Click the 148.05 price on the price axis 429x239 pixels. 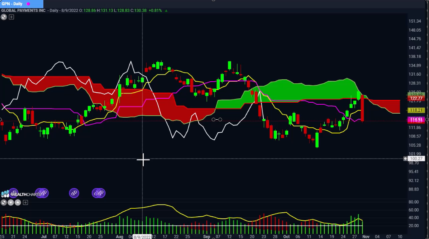tap(415, 30)
